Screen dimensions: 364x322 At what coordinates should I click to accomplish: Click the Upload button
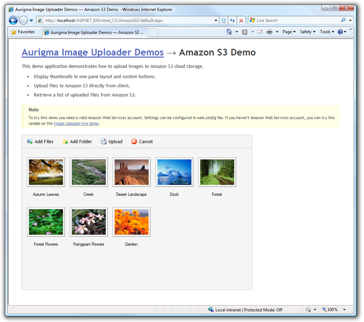pos(111,142)
